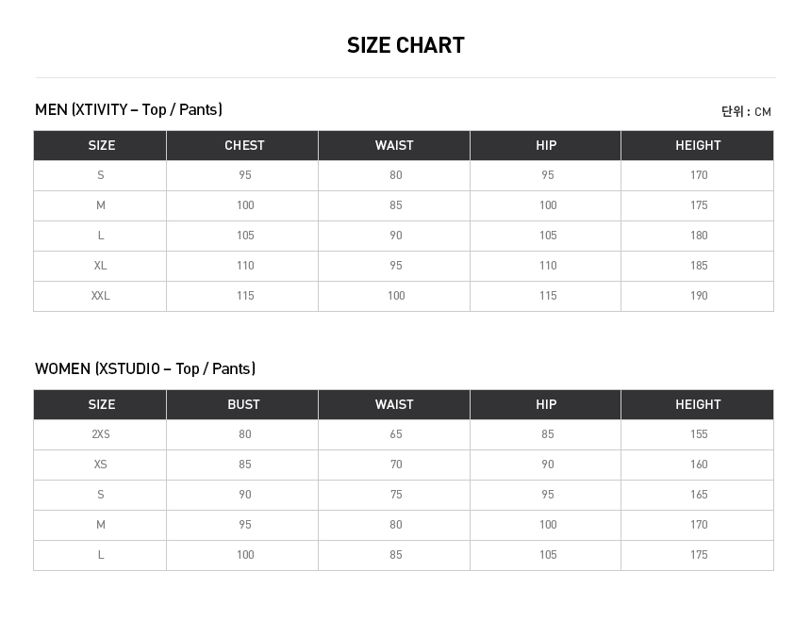Click height value 185 for size XL
Viewport: 811px width, 620px height.
click(x=698, y=266)
